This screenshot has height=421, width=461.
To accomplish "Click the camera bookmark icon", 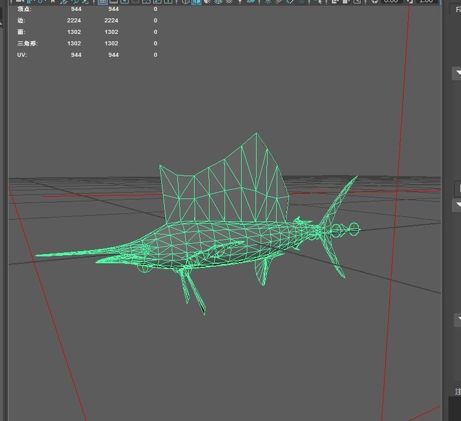I will 53,1.
